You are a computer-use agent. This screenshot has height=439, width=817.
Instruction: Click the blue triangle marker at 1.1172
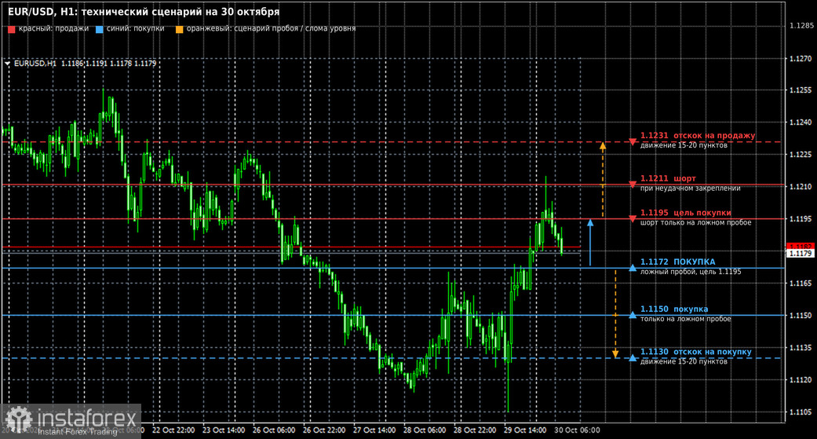point(633,268)
